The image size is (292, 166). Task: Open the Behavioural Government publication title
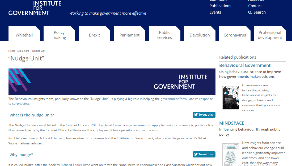pyautogui.click(x=245, y=65)
